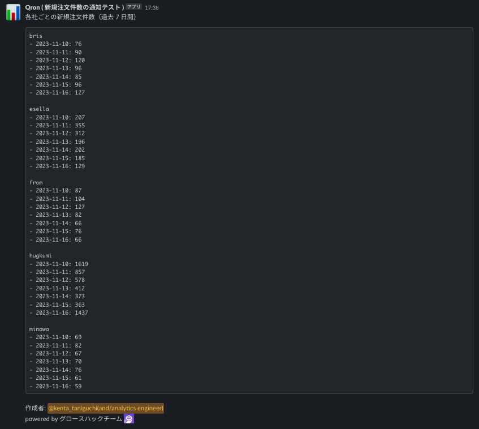Viewport: 479px width, 429px height.
Task: Click the bris 2023-11-16 value 127
Action: point(80,93)
